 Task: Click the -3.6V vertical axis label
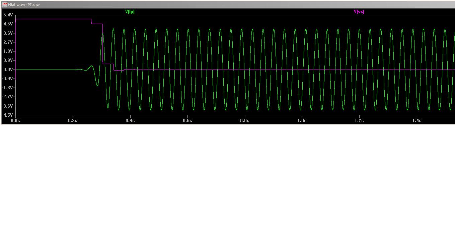point(7,106)
